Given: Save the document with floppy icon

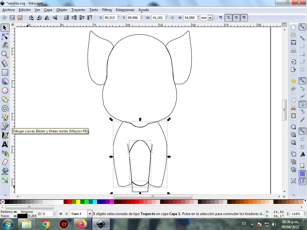Looking at the screenshot, I should click(293, 43).
